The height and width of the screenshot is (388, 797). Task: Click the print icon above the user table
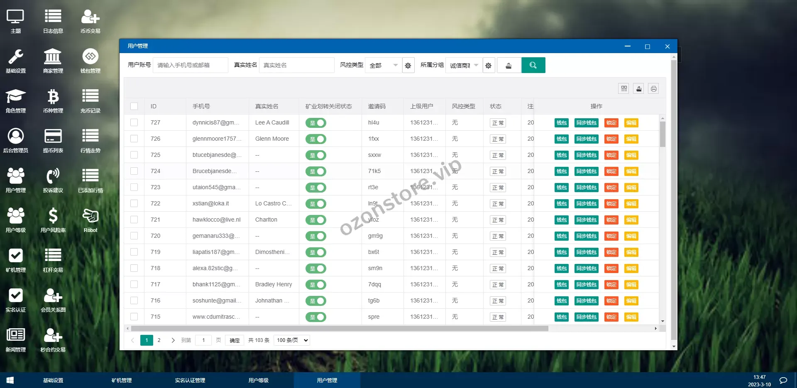[654, 88]
